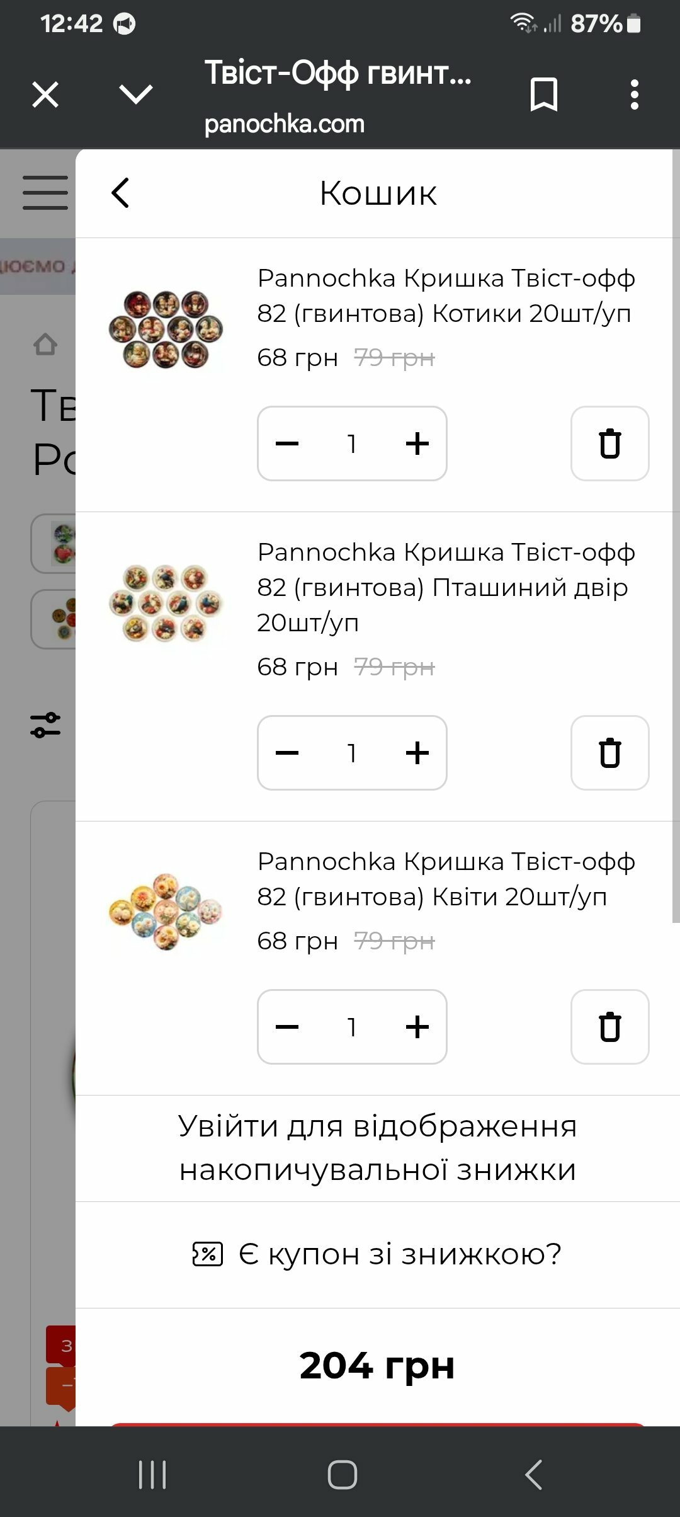
Task: Remove the Пташиний двір item from cart
Action: (x=609, y=753)
